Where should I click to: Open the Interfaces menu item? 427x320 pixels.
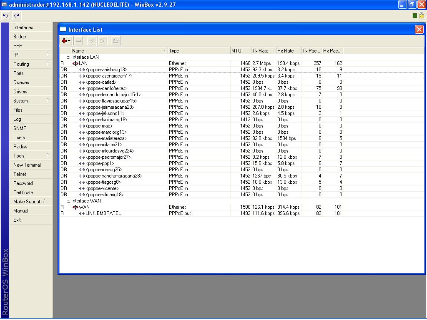coord(31,27)
